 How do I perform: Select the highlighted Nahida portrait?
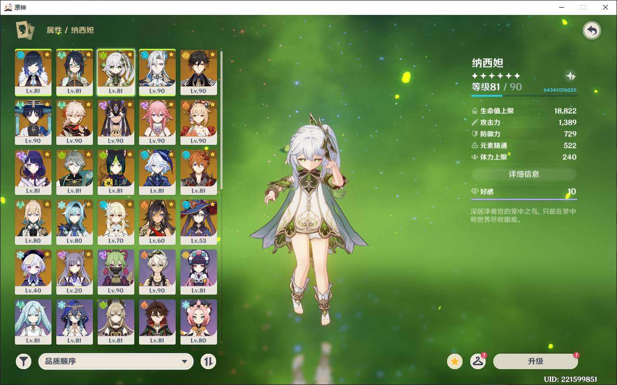(116, 72)
